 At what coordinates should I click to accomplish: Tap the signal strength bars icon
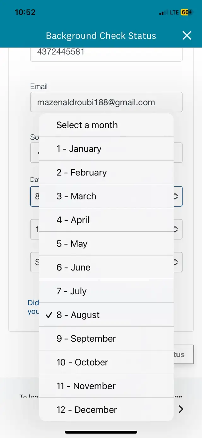(163, 13)
